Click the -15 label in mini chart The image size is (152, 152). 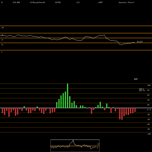click(x=98, y=144)
